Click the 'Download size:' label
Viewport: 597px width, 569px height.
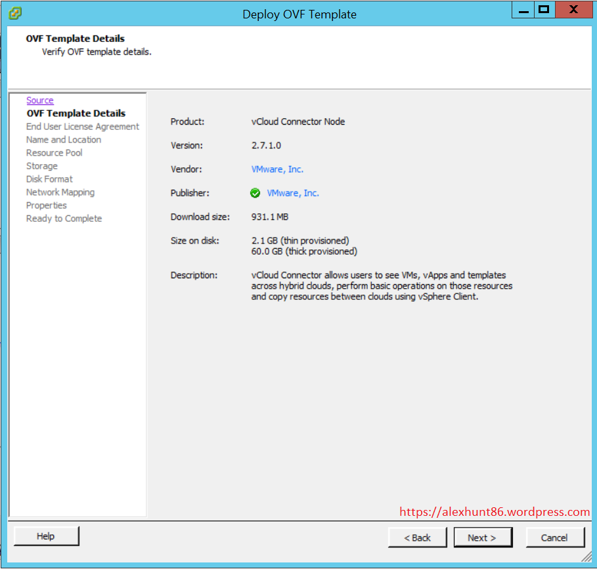point(200,217)
